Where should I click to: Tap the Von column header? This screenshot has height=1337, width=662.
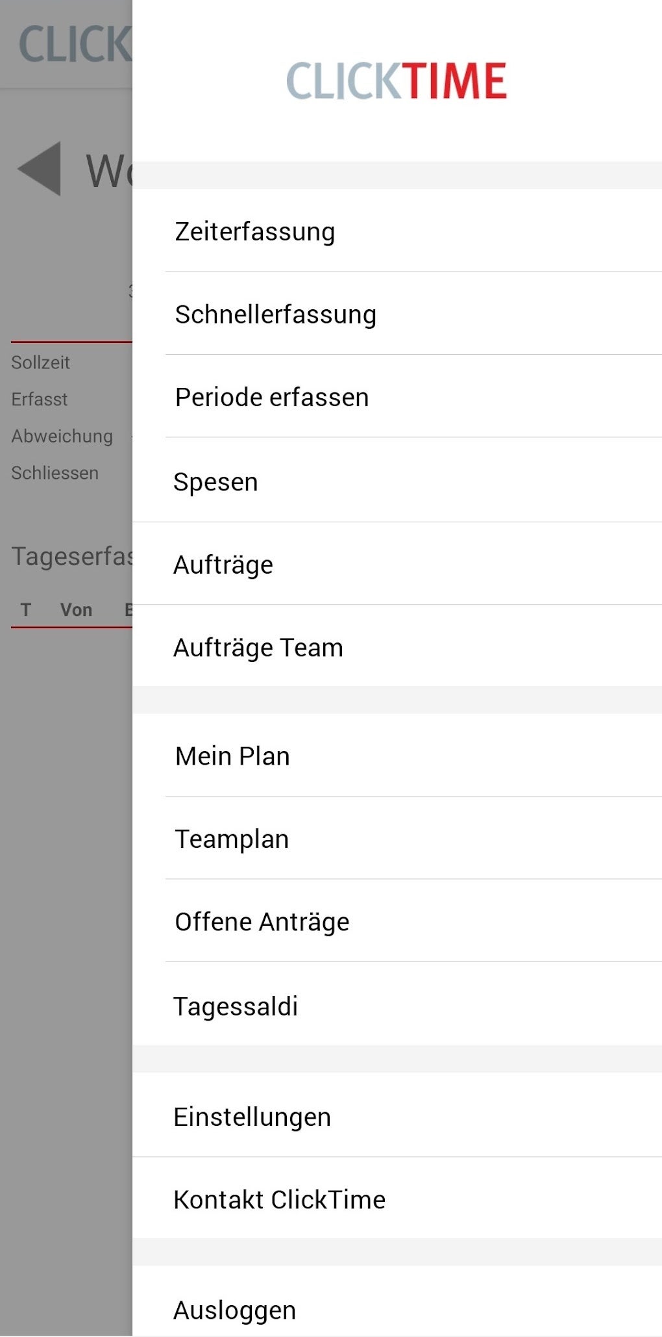76,609
